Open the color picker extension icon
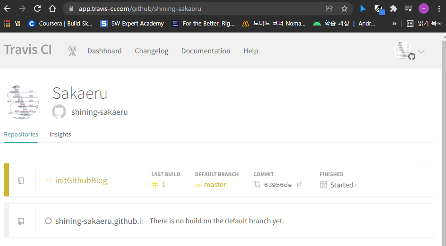 pyautogui.click(x=379, y=9)
